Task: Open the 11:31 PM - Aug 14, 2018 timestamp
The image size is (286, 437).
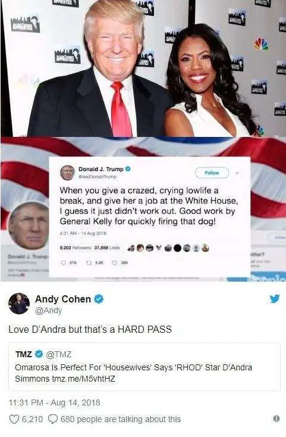Action: point(55,402)
